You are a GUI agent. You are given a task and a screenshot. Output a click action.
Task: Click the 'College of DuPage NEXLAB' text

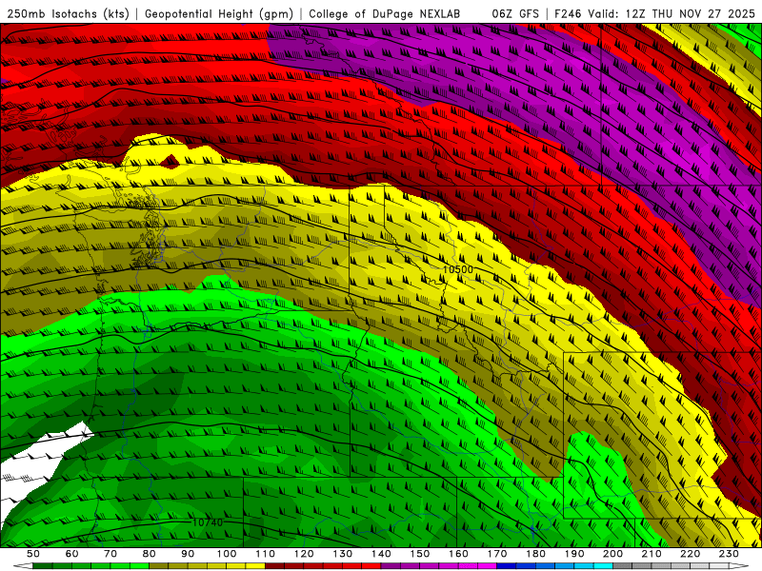coord(384,13)
